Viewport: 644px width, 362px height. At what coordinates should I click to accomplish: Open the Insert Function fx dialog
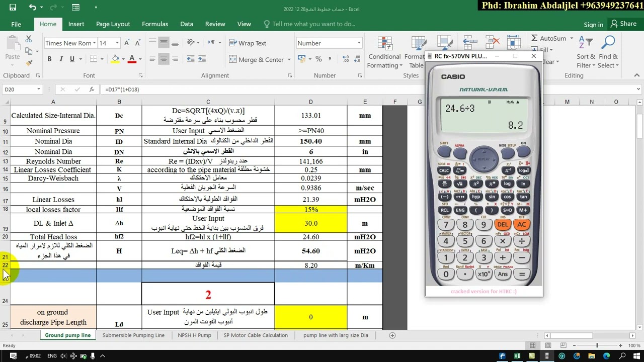click(92, 89)
